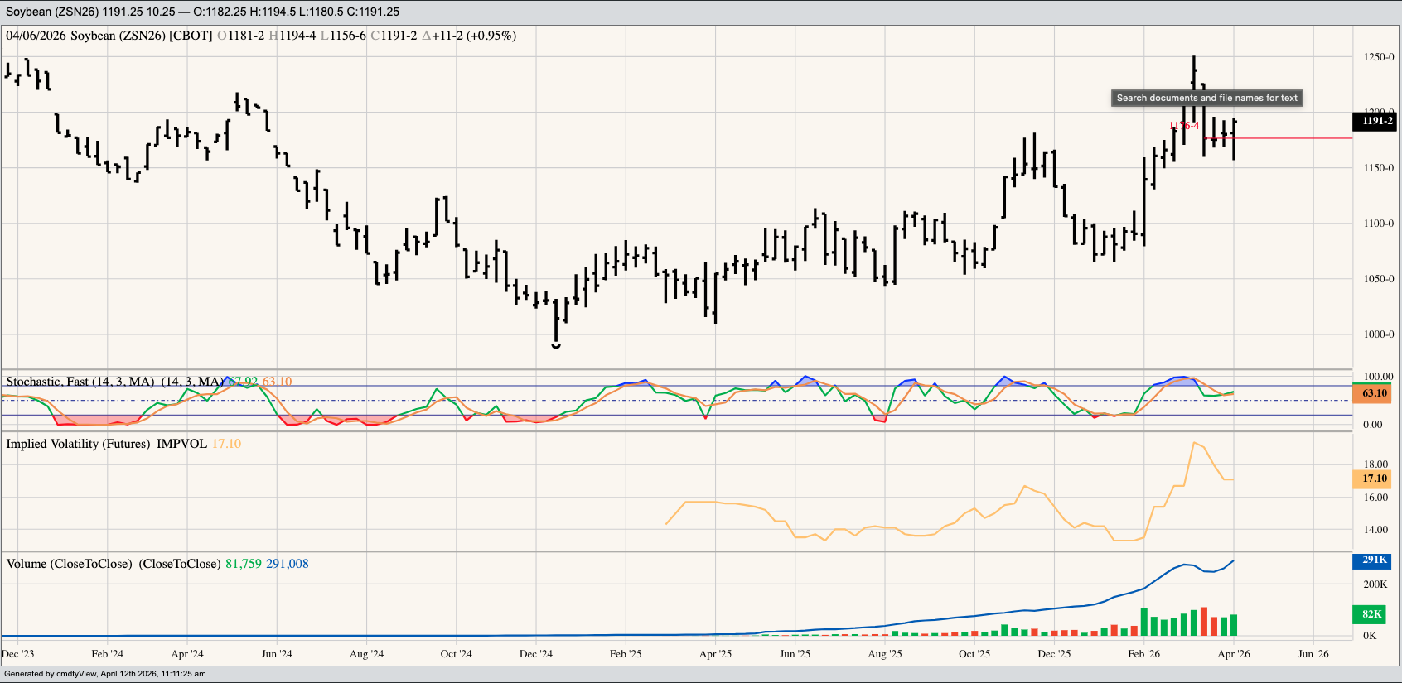The width and height of the screenshot is (1402, 683).
Task: Click the Jun '25 date axis label
Action: (x=795, y=654)
